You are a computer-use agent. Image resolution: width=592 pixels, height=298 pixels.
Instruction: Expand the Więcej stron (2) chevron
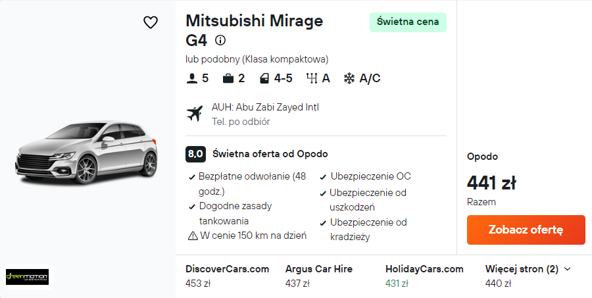(567, 269)
